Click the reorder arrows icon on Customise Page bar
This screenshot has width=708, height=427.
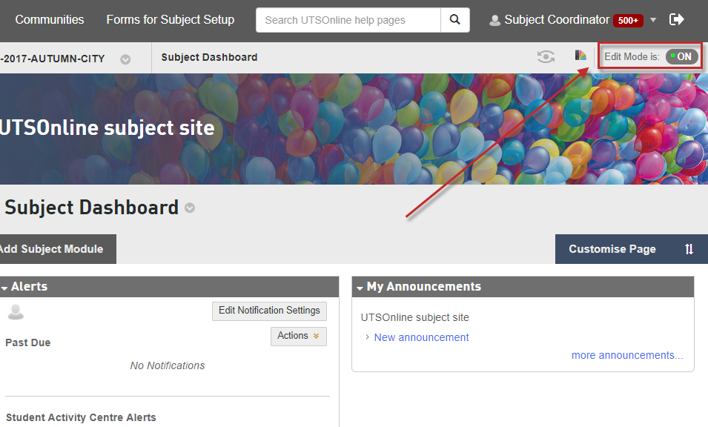coord(689,249)
